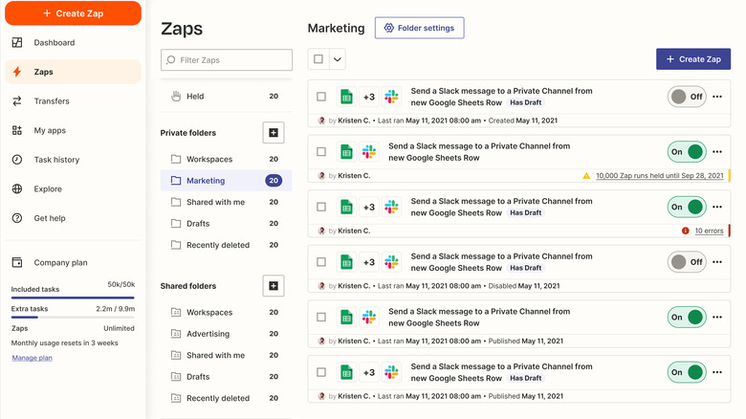
Task: Open three-dot menu on first Zap row
Action: point(716,97)
